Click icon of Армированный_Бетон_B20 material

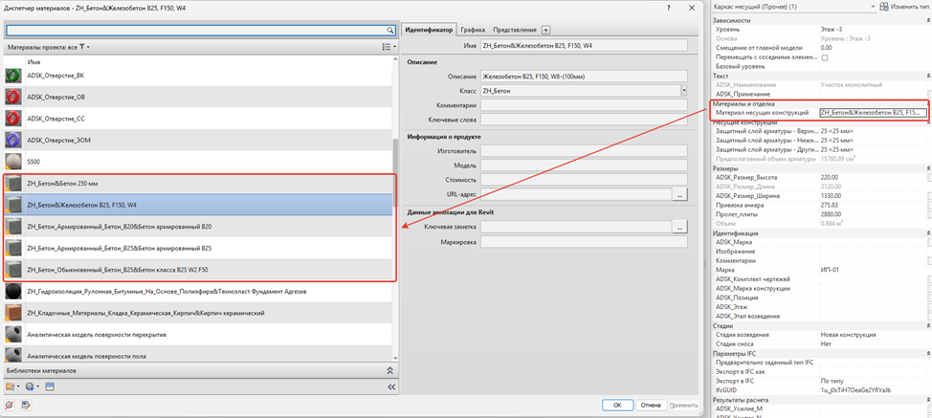[x=13, y=227]
